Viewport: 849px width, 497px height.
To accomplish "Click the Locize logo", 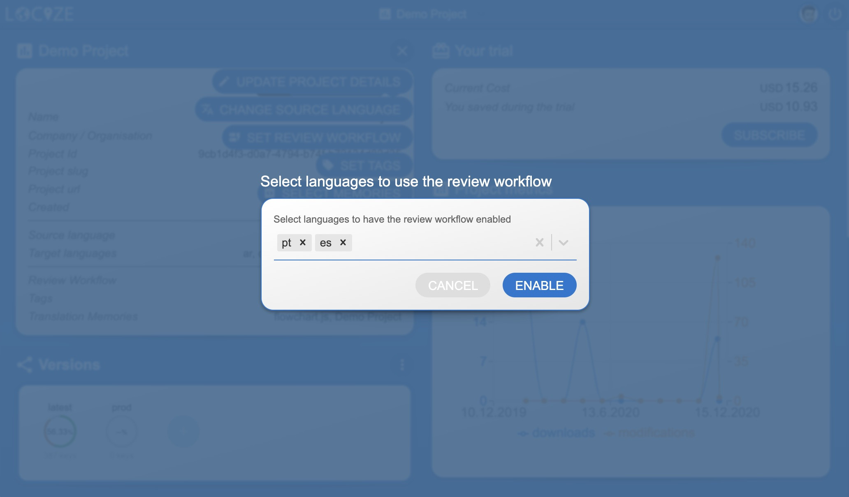I will (x=40, y=14).
